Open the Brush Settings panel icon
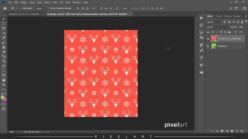Viewport: 248px width, 139px height. coord(201,32)
